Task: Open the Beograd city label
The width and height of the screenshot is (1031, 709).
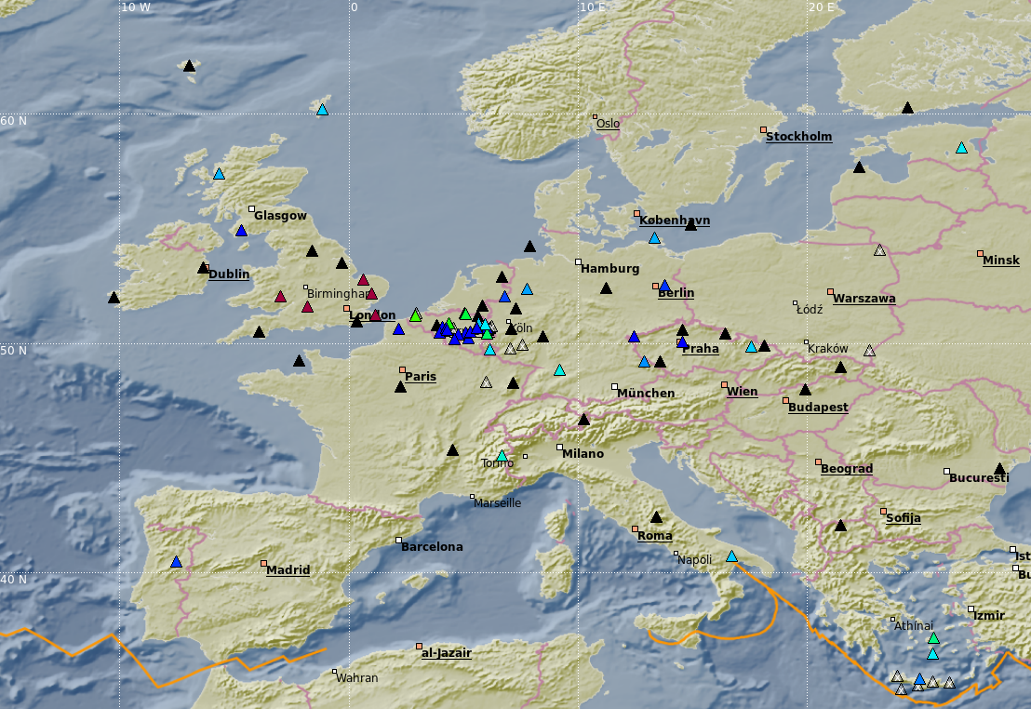Action: (x=846, y=469)
